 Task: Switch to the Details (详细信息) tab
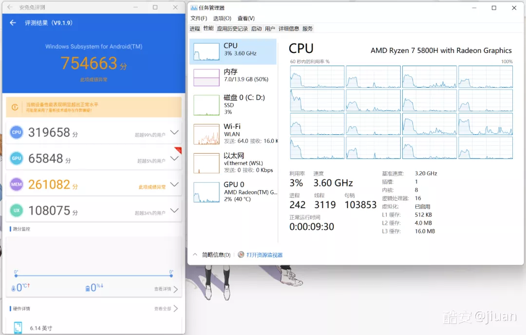coord(288,29)
